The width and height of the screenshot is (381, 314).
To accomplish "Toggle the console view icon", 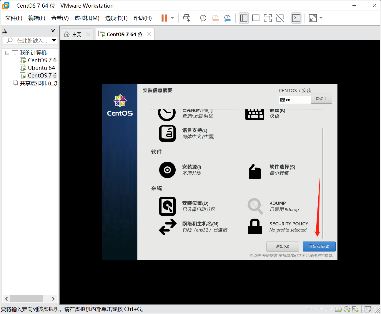I will point(296,18).
